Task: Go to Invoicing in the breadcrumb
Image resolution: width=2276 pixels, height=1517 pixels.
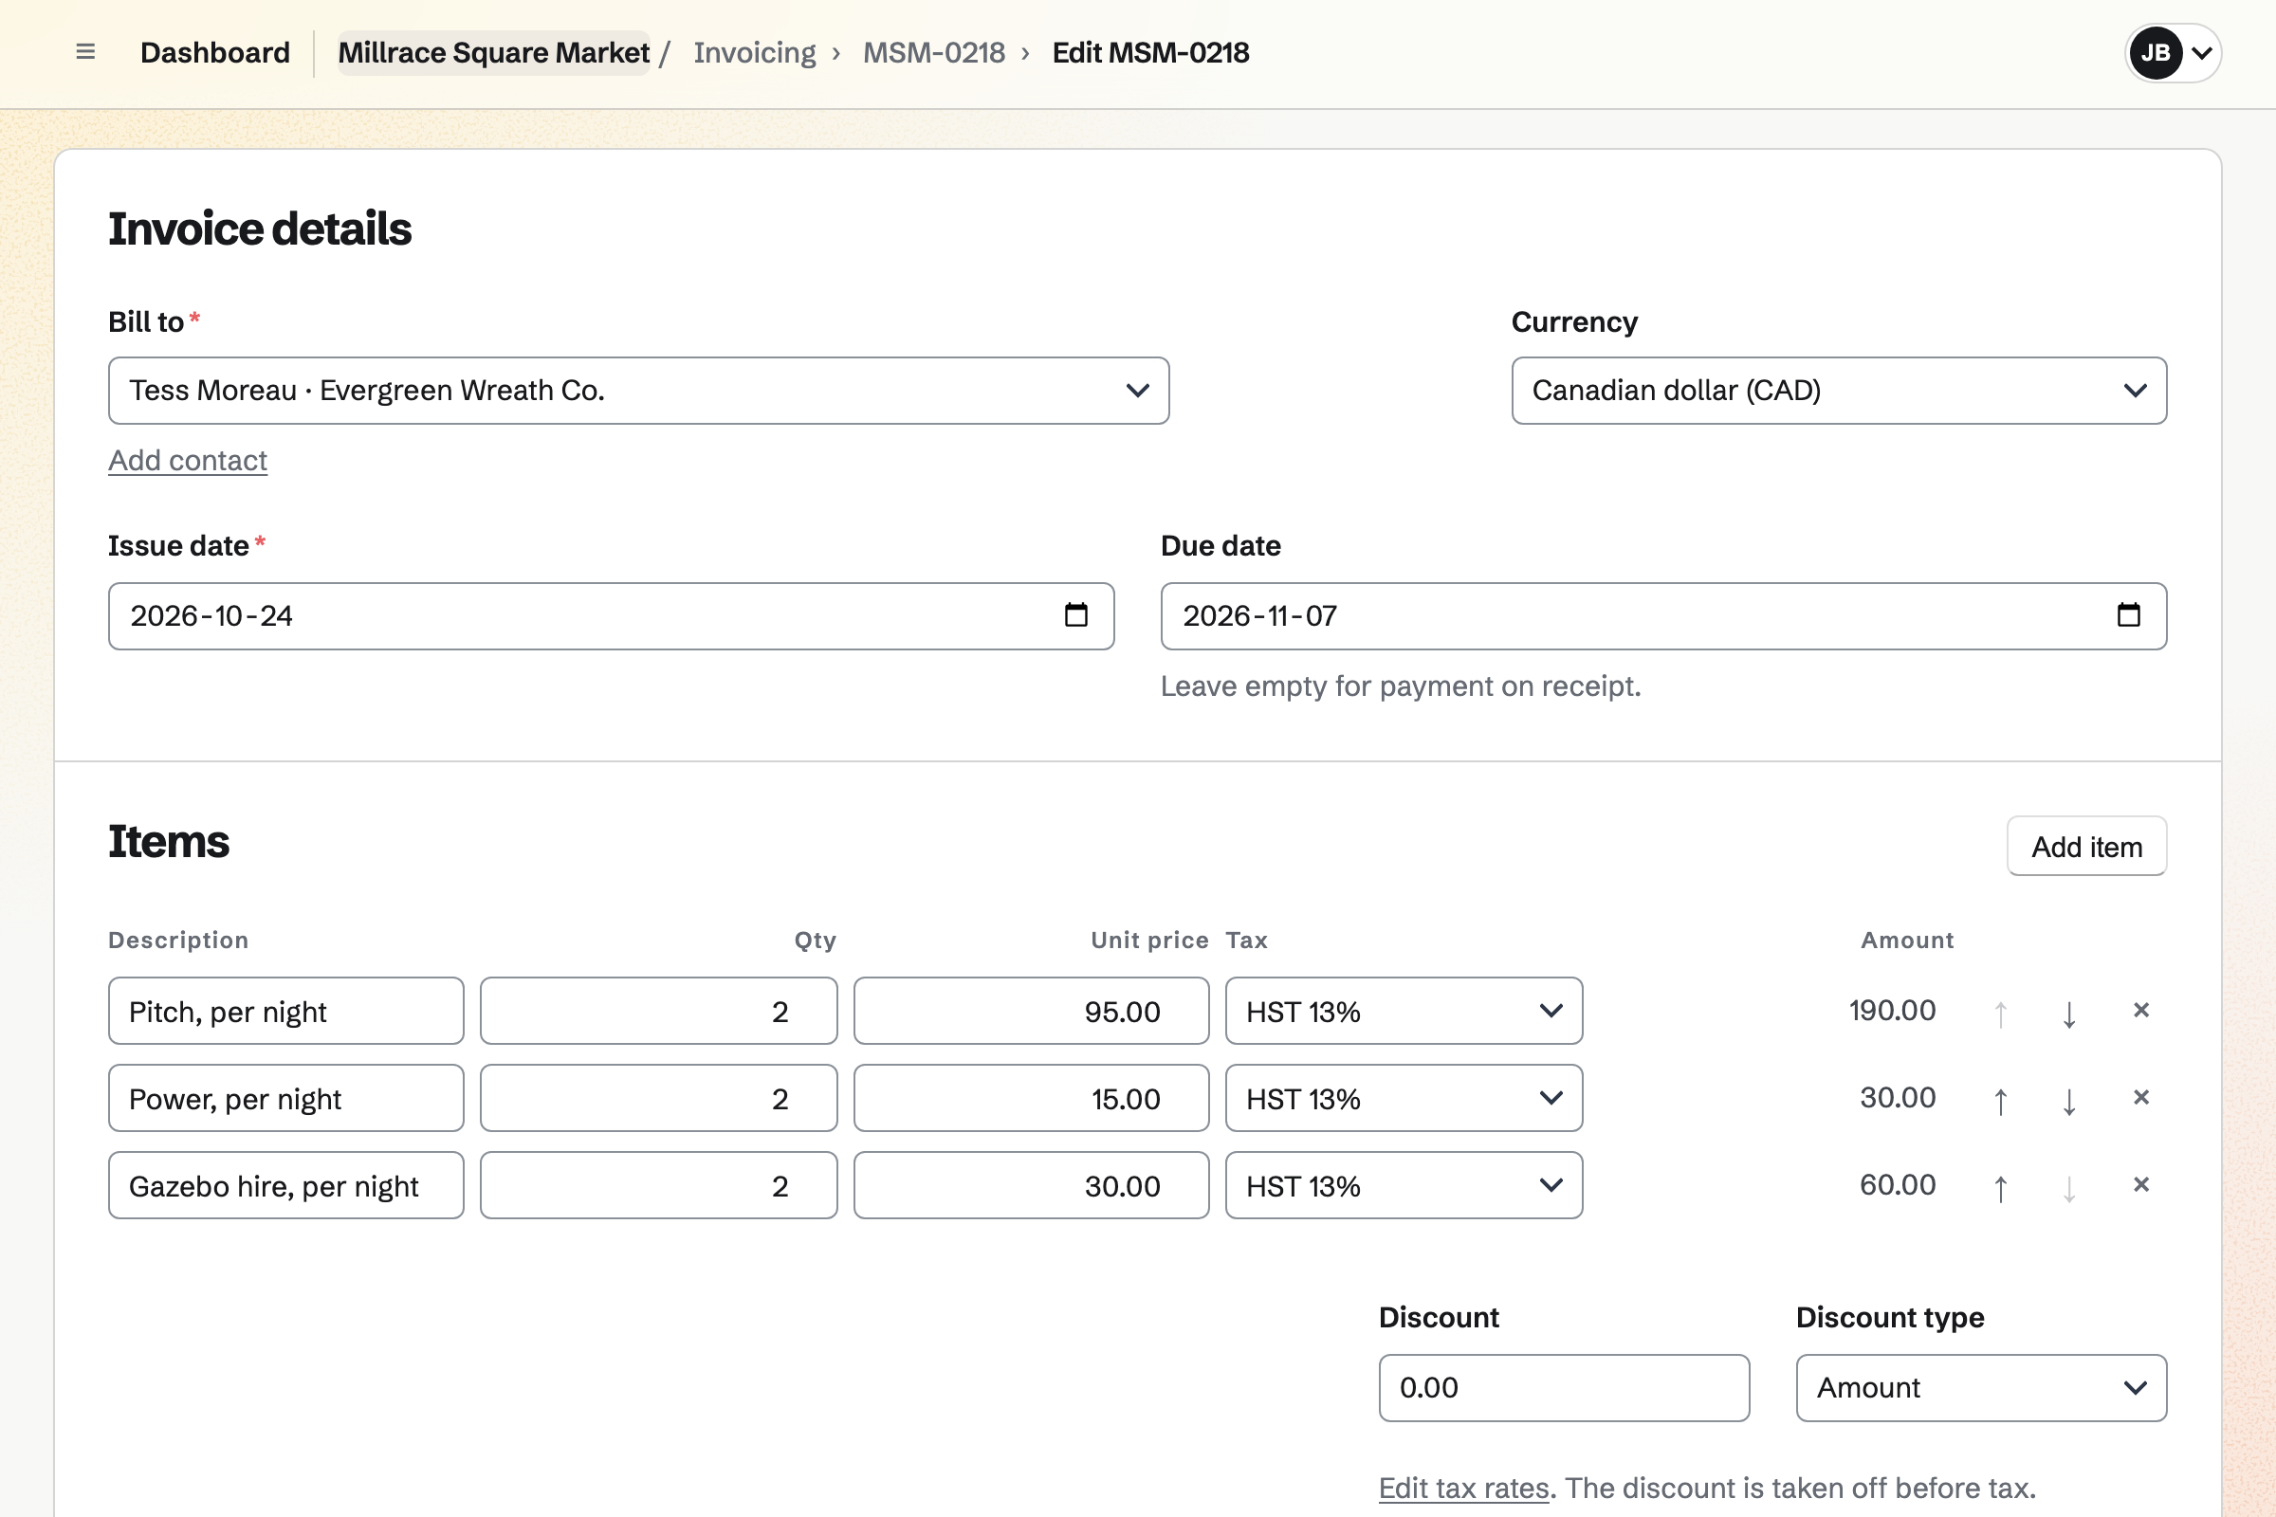Action: pyautogui.click(x=755, y=52)
